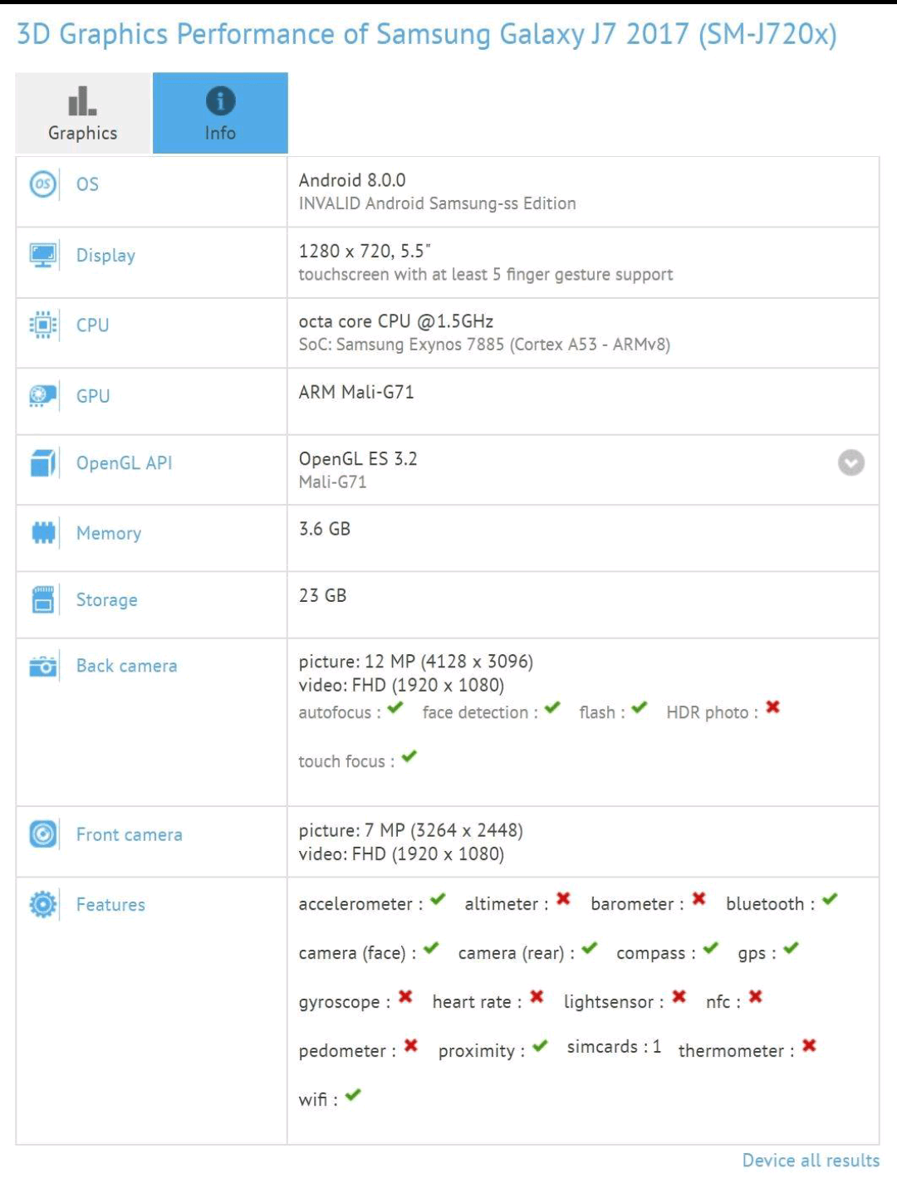Viewport: 897px width, 1183px height.
Task: Click the pedometer red cross
Action: pos(410,1045)
